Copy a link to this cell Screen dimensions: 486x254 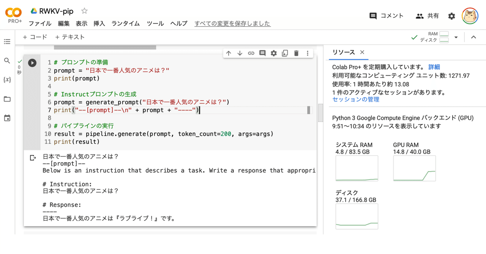pos(251,53)
